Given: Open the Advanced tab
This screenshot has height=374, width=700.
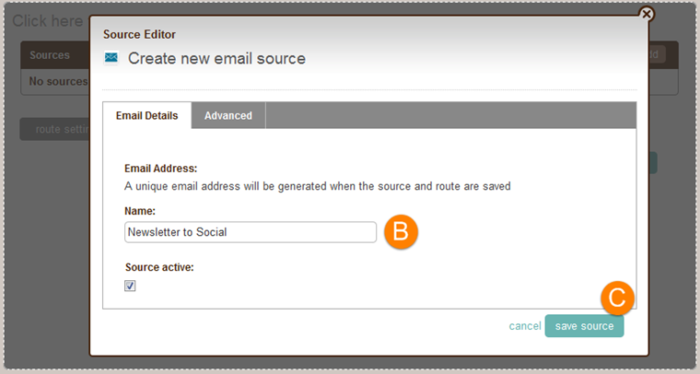Looking at the screenshot, I should [228, 115].
